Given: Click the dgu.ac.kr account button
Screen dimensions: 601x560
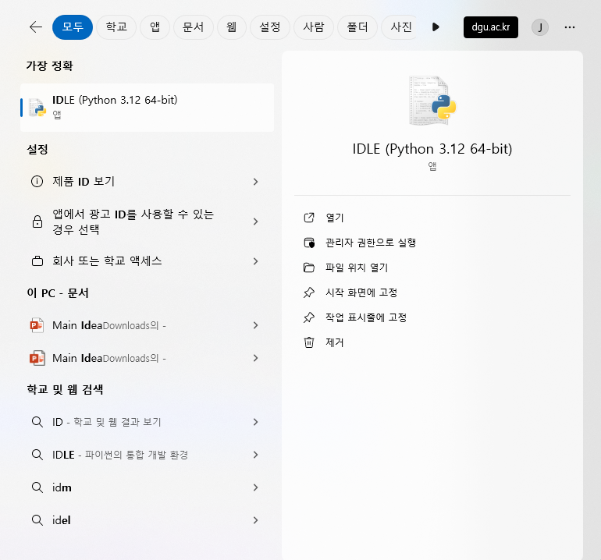Looking at the screenshot, I should [x=491, y=27].
